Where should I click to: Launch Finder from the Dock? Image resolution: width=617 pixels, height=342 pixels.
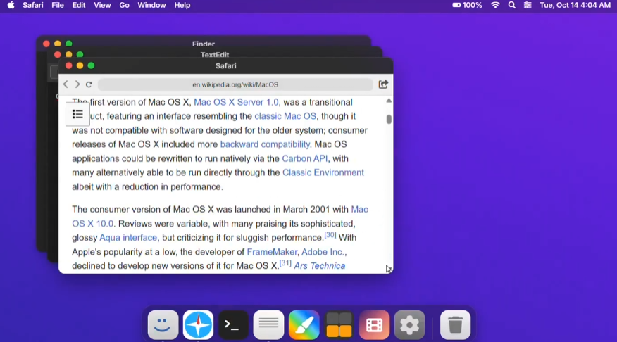click(163, 324)
